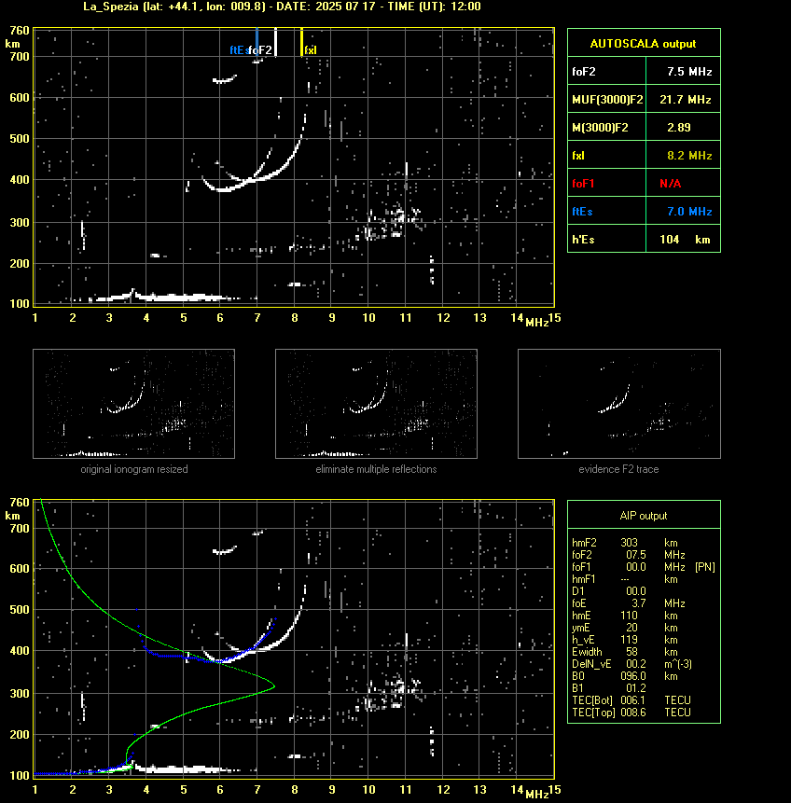Select the hmF1 label in AIP output

tap(584, 579)
